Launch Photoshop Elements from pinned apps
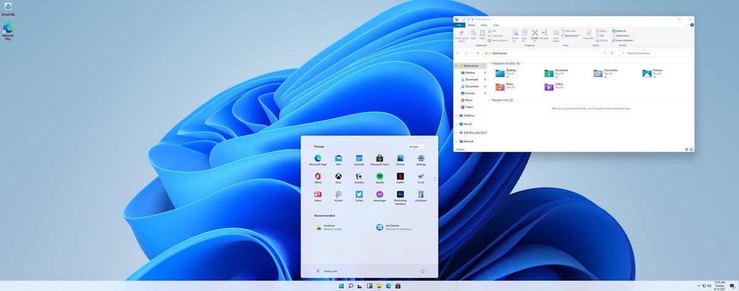 (x=400, y=195)
